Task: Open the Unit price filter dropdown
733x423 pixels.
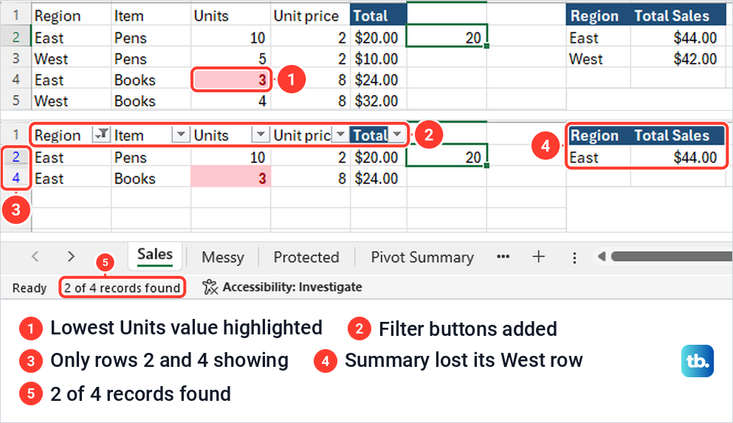Action: click(x=340, y=134)
